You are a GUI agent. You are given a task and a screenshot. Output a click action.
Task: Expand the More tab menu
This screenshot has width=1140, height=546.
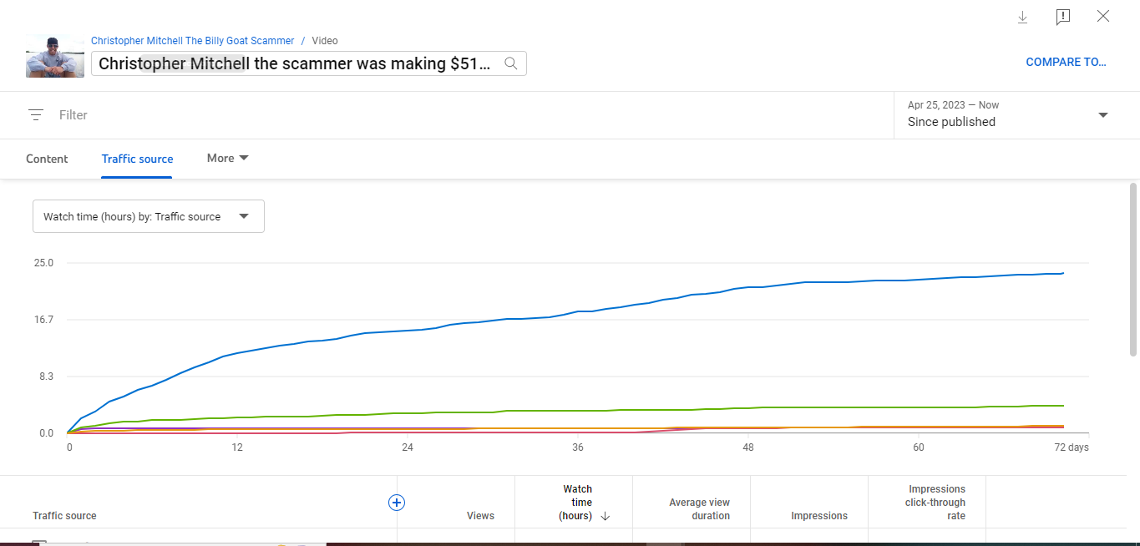click(x=228, y=158)
